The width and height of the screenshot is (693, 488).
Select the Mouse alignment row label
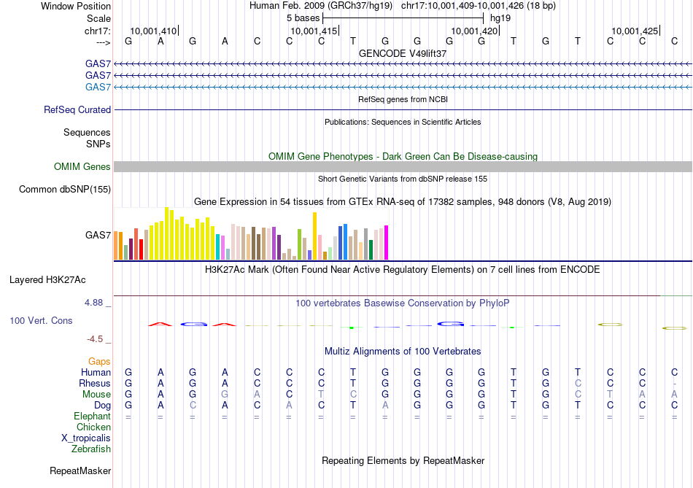(96, 395)
